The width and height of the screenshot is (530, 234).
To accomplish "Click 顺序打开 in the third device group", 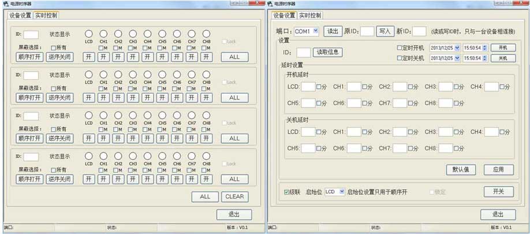I will [x=30, y=138].
